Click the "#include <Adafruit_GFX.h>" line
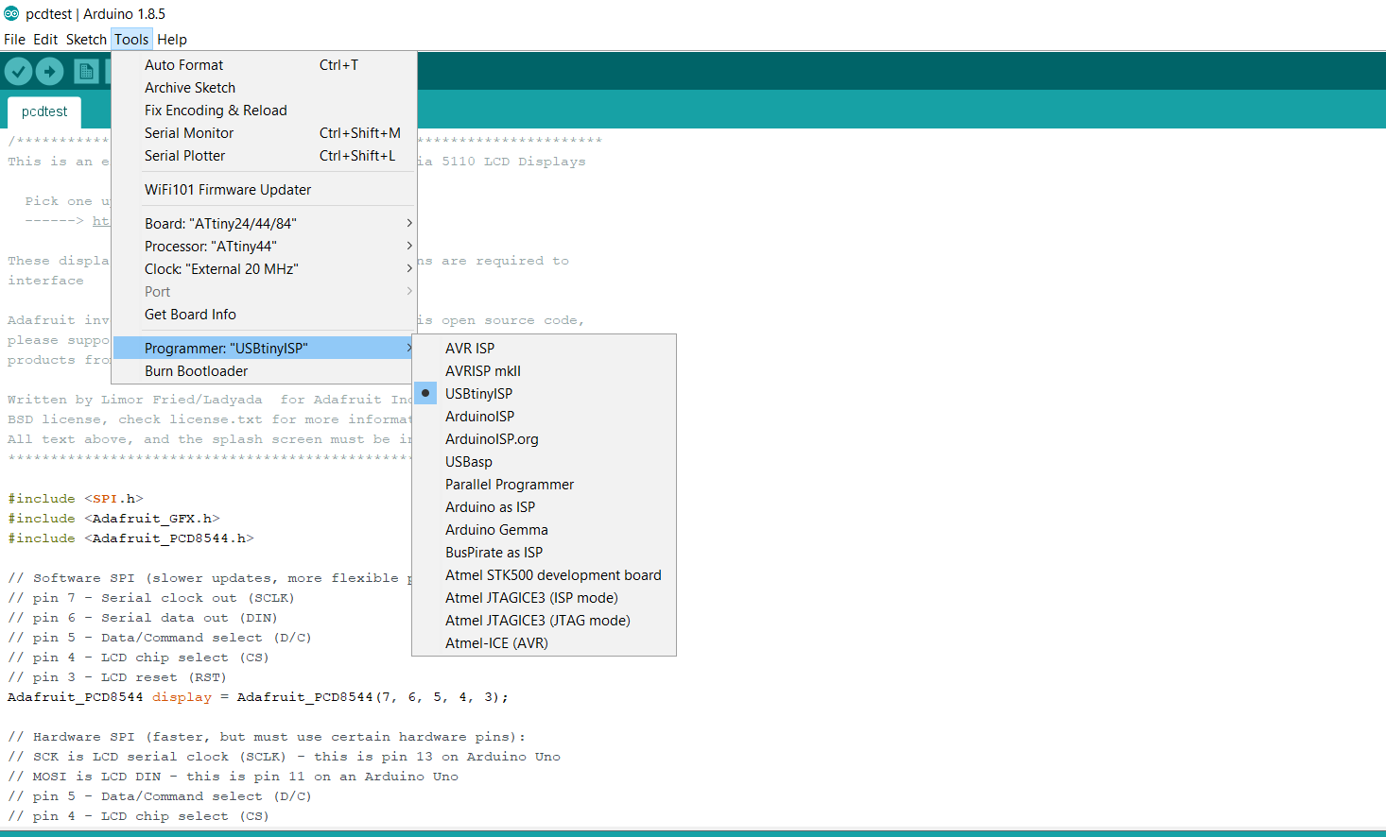Screen dimensions: 1386x837 coord(113,519)
